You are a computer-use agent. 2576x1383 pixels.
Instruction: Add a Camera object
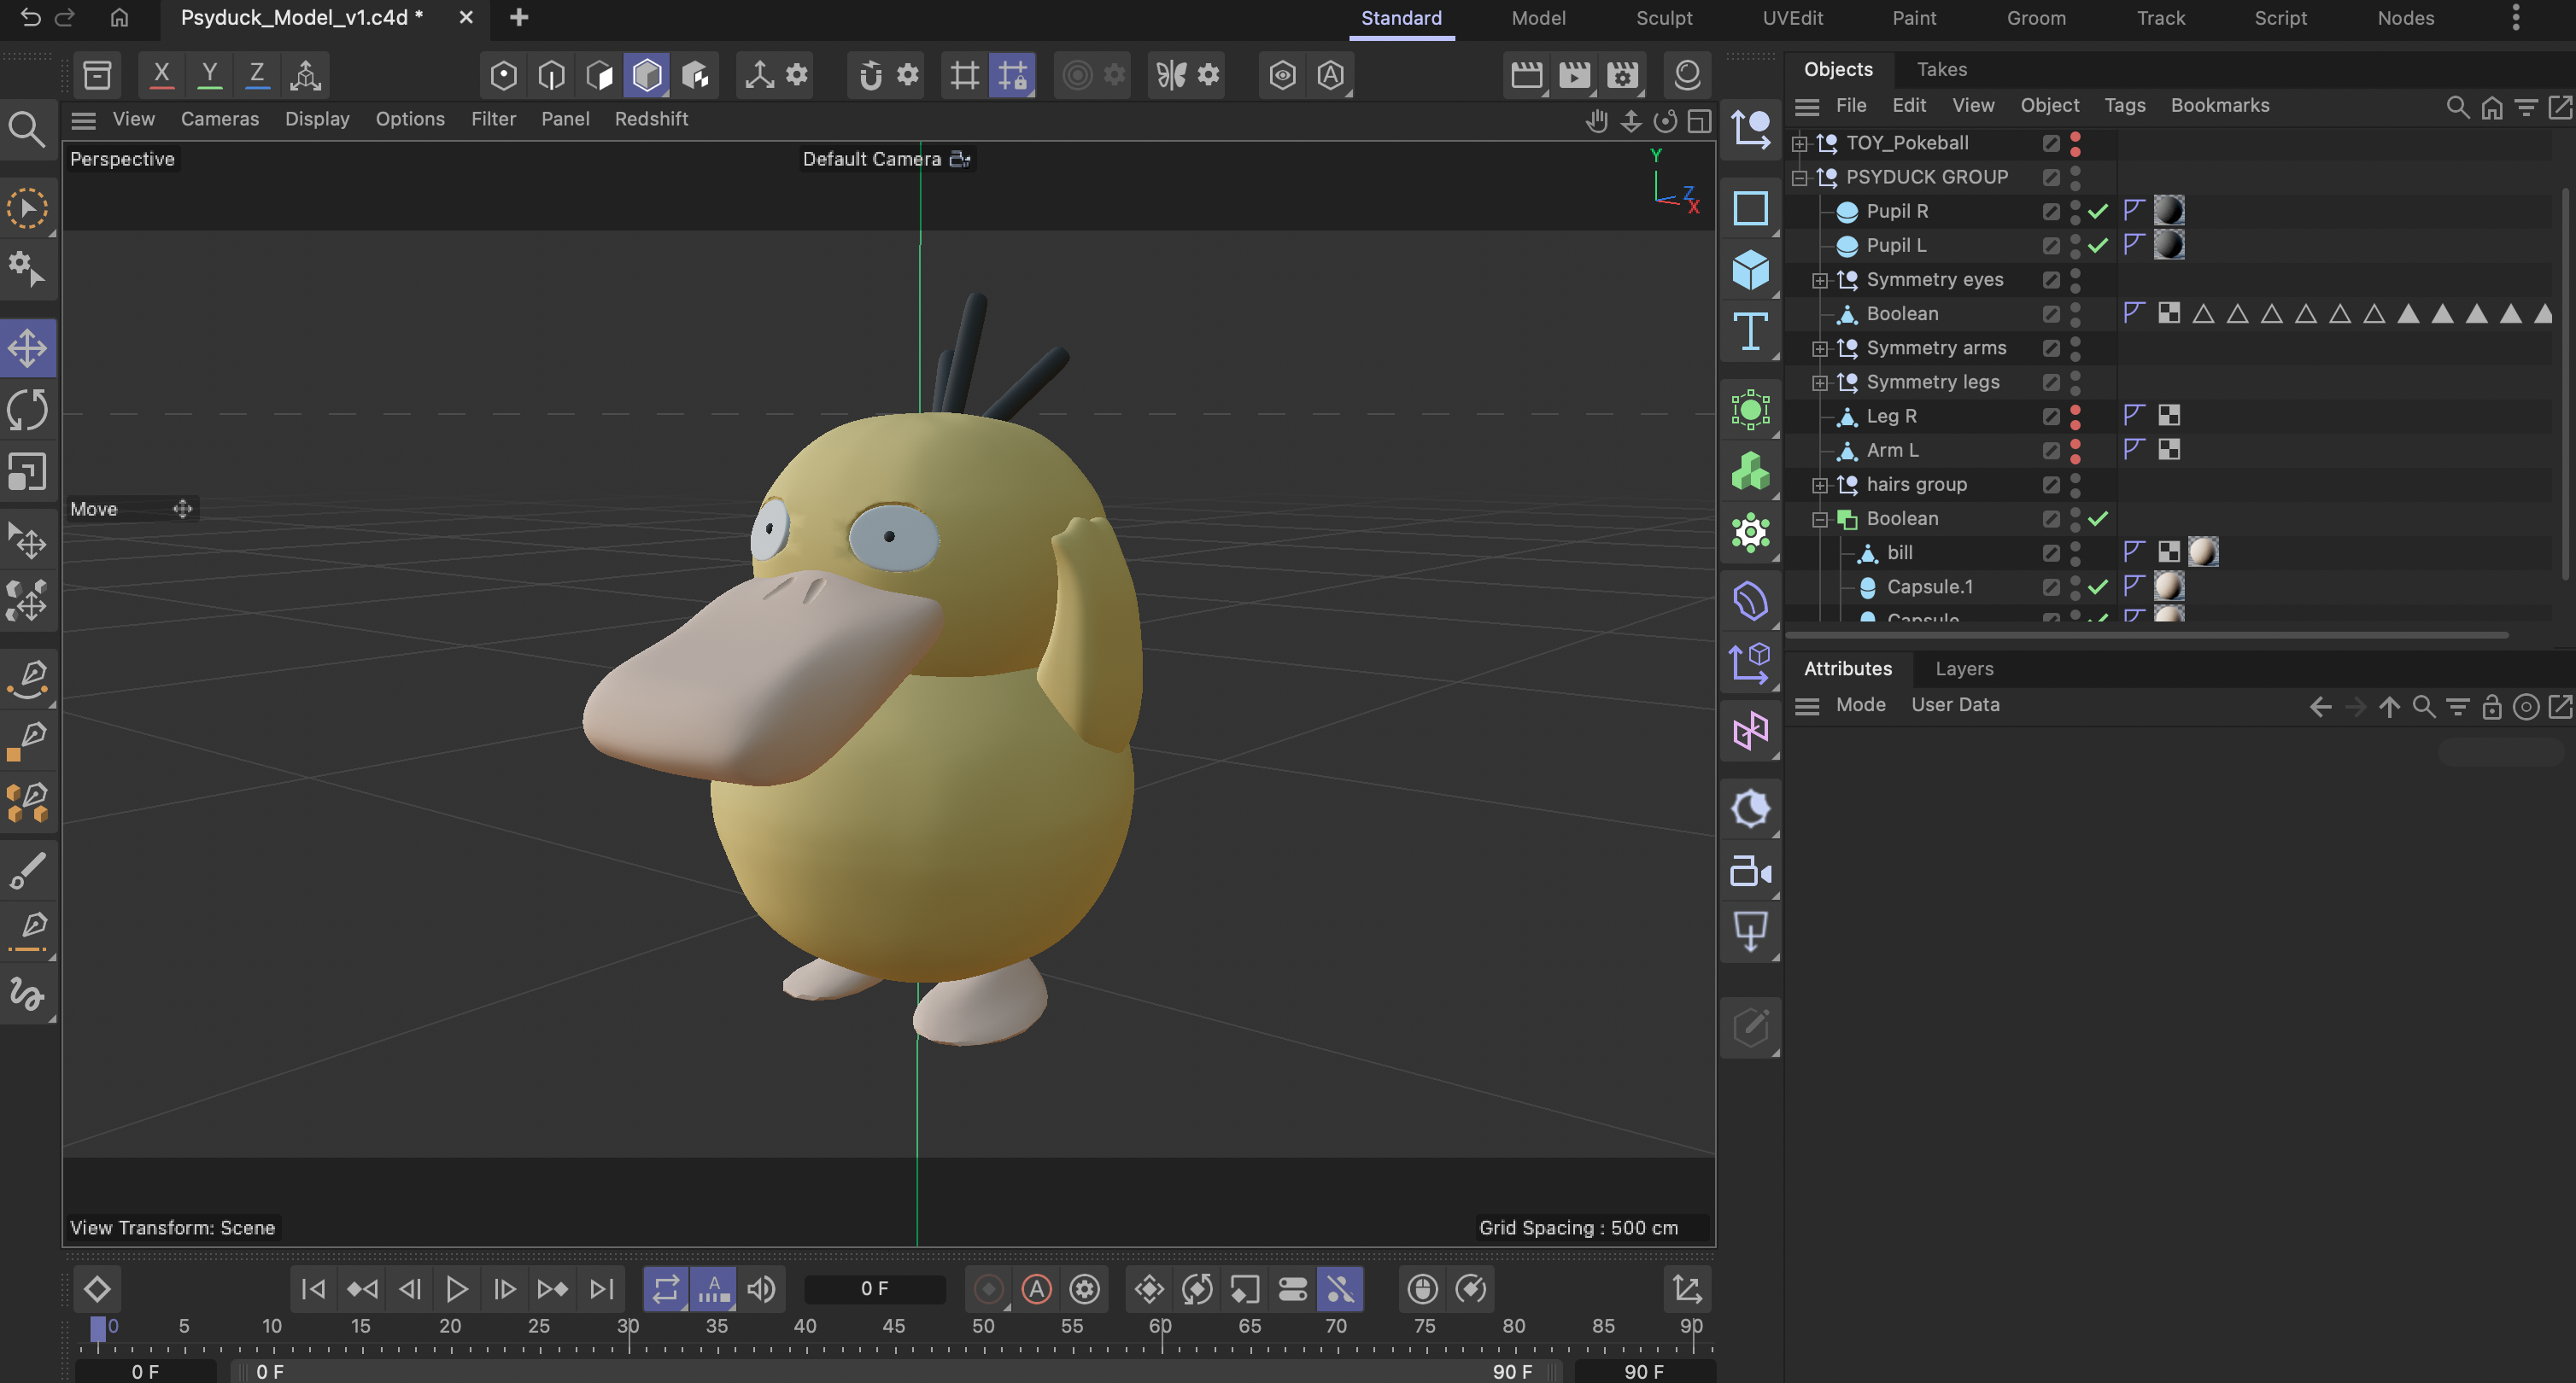coord(1750,872)
